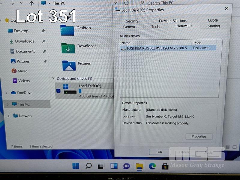Launch File Explorer from the taskbar

(x=139, y=166)
